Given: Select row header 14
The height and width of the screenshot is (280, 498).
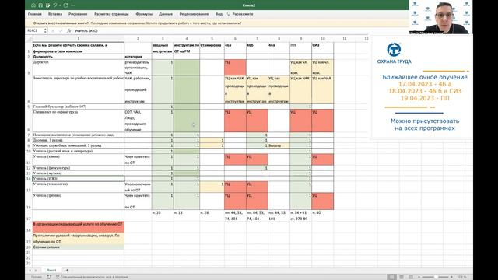Looking at the screenshot, I should point(29,179).
